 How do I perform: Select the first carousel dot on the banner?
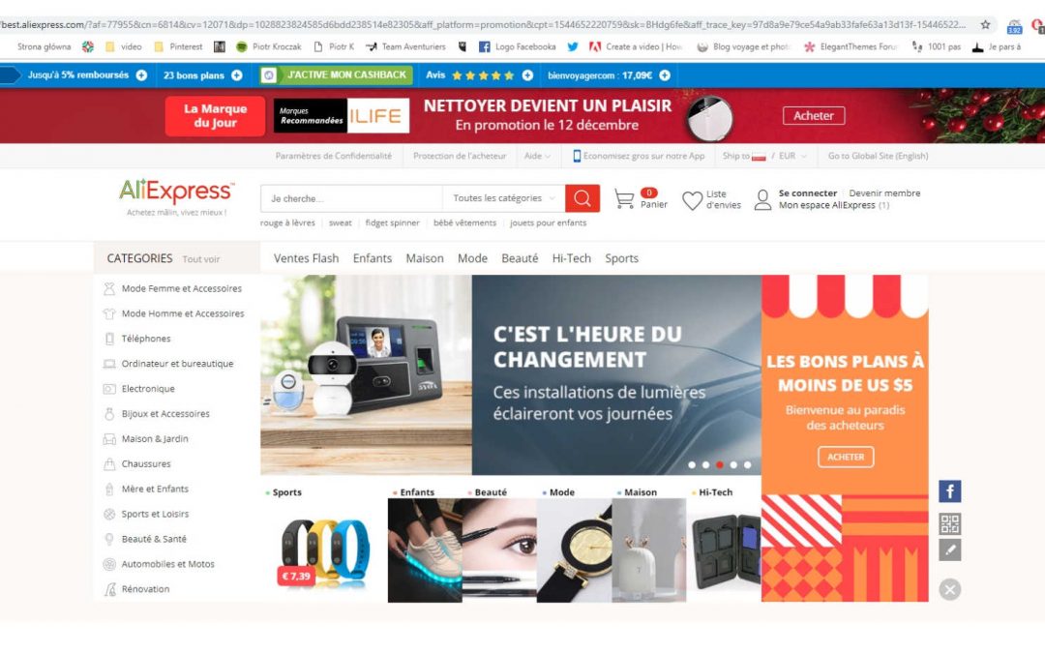tap(692, 465)
